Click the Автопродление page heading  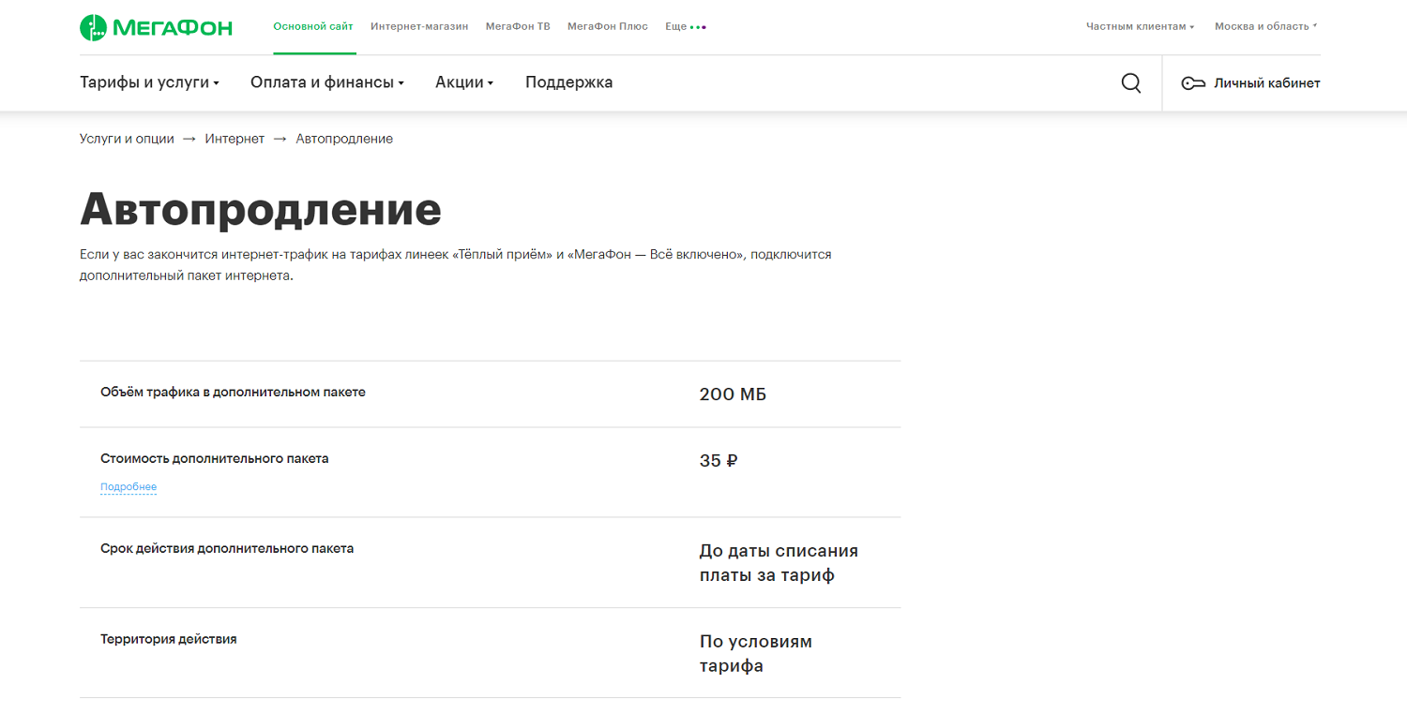pyautogui.click(x=261, y=209)
